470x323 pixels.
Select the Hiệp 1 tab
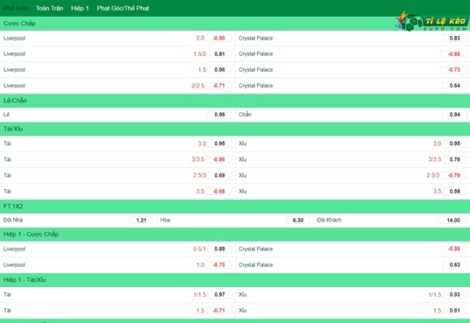coord(80,8)
